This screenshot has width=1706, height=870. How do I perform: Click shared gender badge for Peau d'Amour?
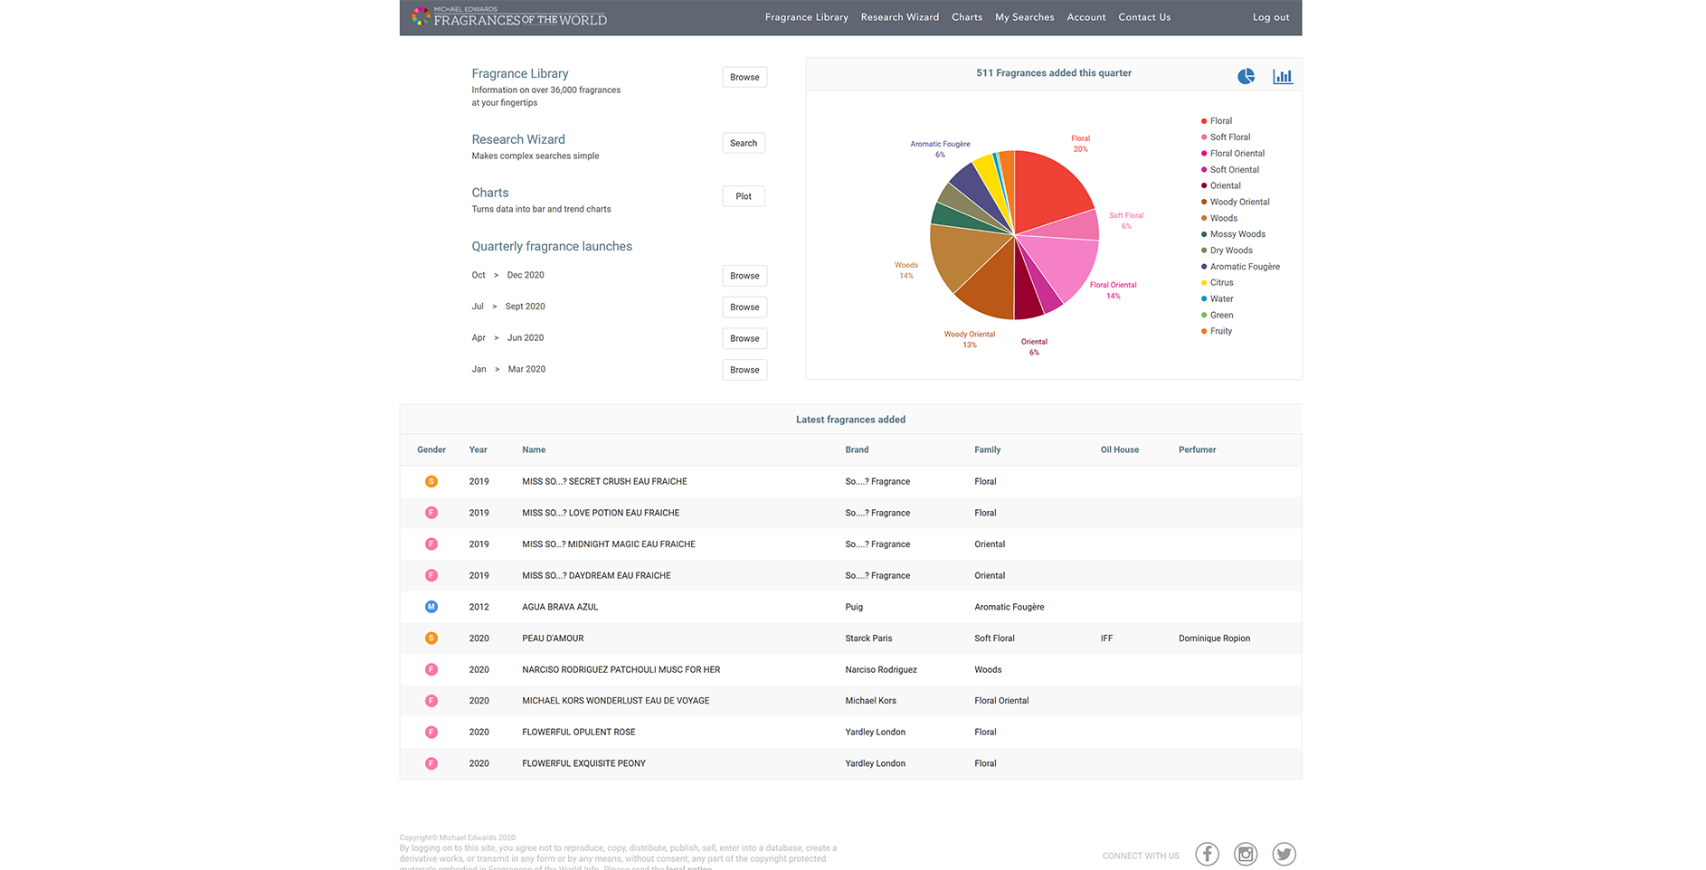(x=431, y=638)
